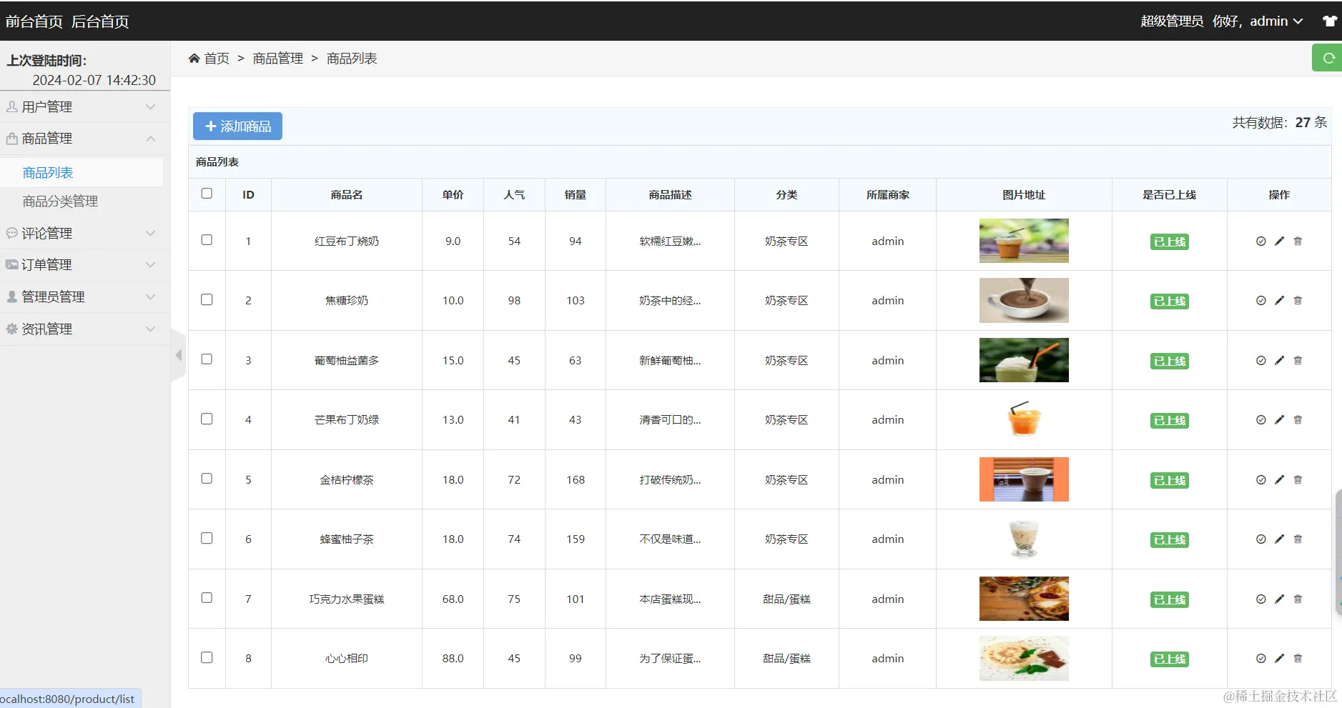1342x708 pixels.
Task: Open the product image thumbnail for 金桔柠檬茶
Action: point(1024,479)
